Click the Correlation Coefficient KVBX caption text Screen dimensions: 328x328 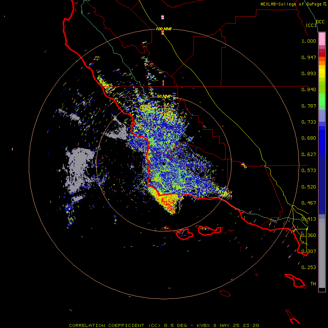164,325
